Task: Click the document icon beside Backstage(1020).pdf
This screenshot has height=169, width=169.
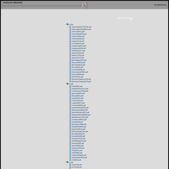Action: coord(70,60)
